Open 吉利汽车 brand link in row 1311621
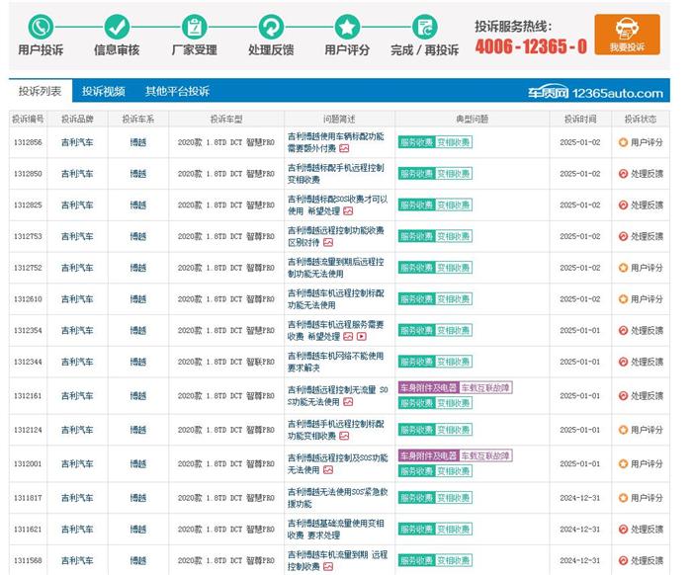Screen dimensions: 692x575 click(77, 530)
